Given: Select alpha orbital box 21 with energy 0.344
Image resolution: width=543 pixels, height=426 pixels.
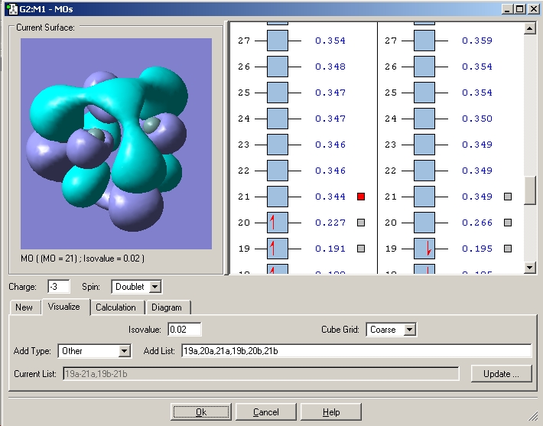Looking at the screenshot, I should pyautogui.click(x=278, y=197).
